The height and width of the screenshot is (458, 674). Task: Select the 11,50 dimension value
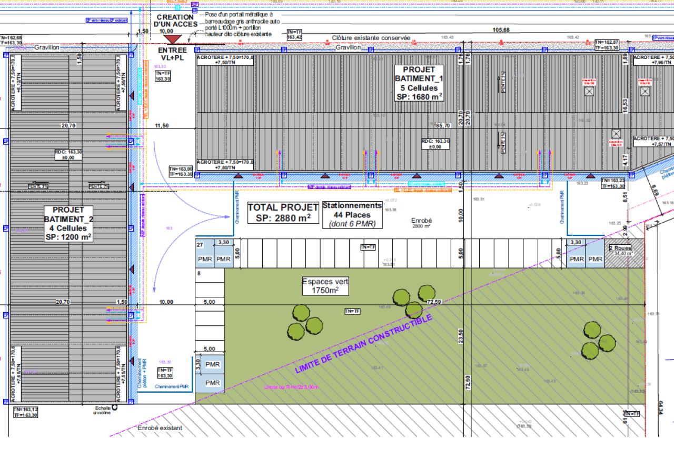click(x=162, y=126)
